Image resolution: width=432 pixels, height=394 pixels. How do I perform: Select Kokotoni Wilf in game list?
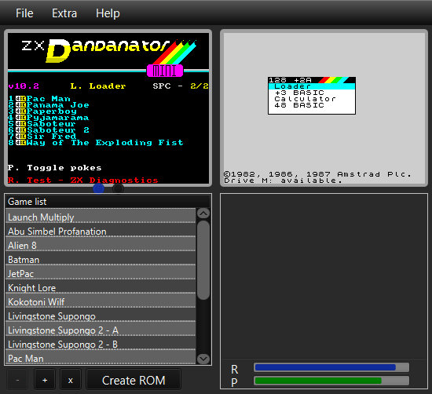[x=101, y=301]
